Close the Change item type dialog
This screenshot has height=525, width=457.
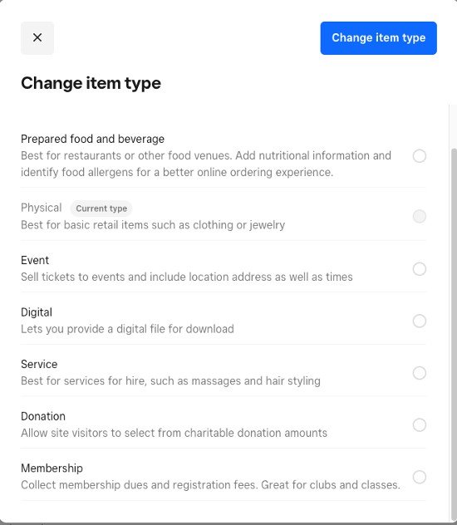point(37,38)
